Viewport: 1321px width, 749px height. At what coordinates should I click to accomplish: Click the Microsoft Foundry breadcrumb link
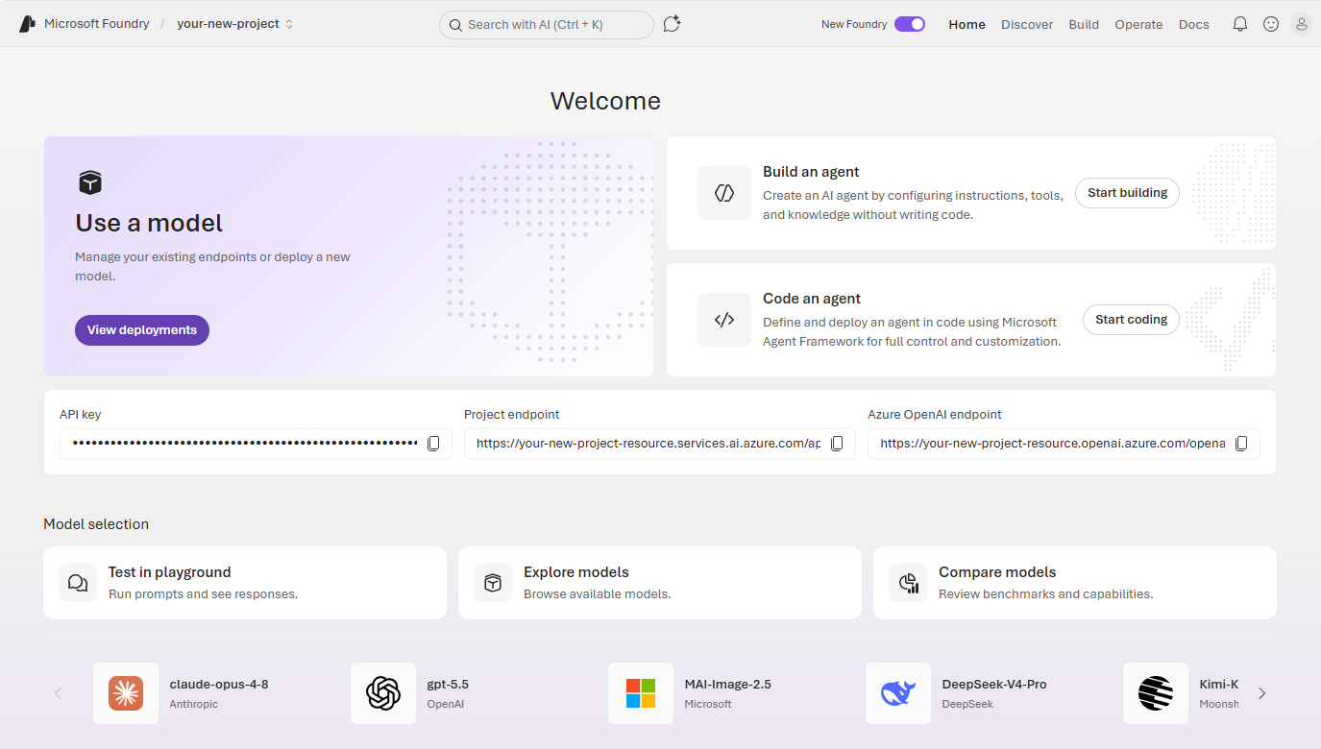tap(97, 24)
